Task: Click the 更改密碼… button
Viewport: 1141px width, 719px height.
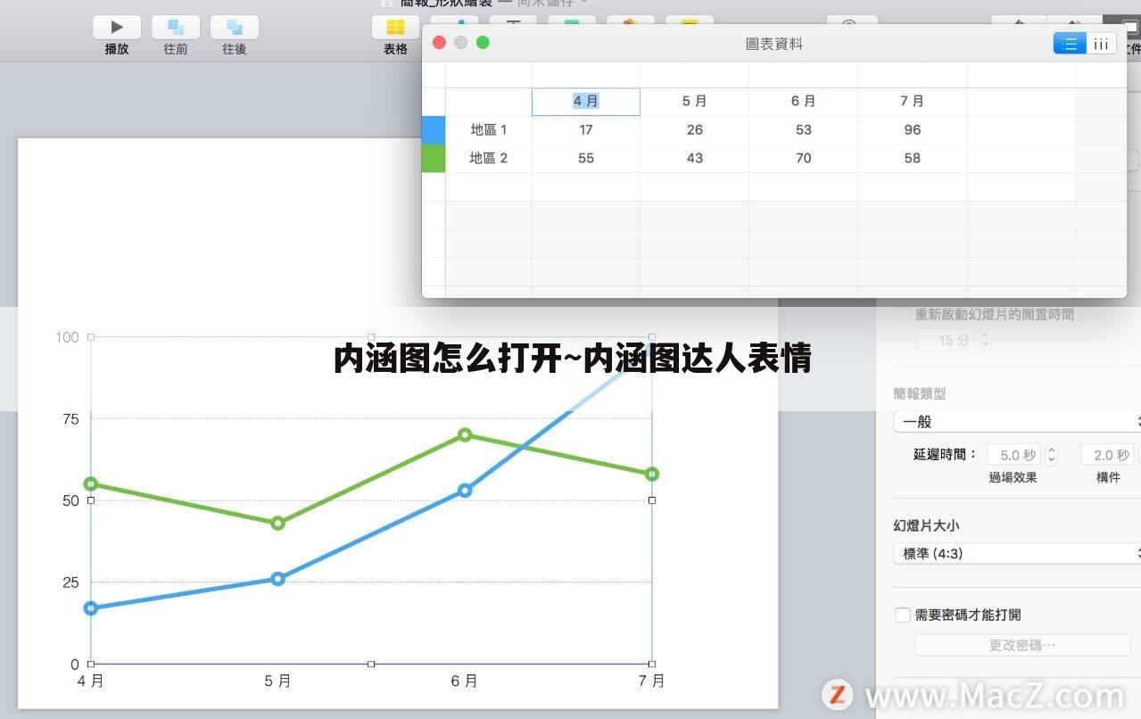Action: [1022, 645]
